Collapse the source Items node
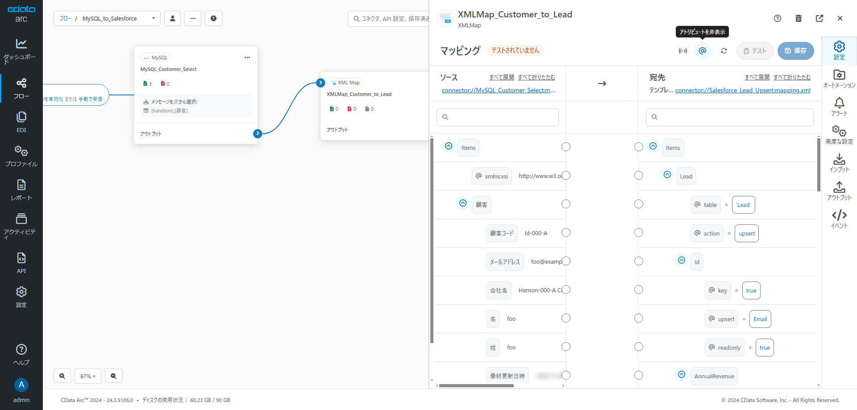 tap(449, 146)
